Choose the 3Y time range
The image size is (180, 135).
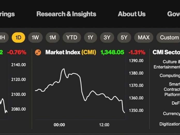click(107, 37)
